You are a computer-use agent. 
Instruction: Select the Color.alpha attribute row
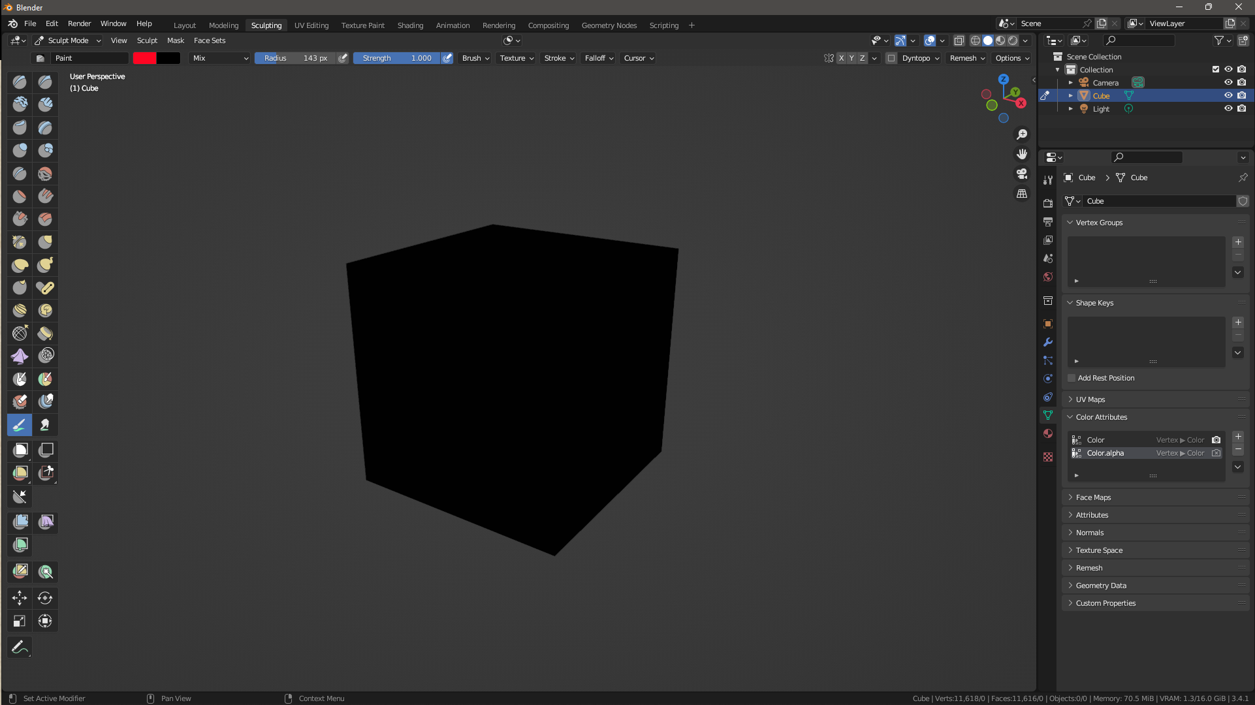tap(1146, 453)
